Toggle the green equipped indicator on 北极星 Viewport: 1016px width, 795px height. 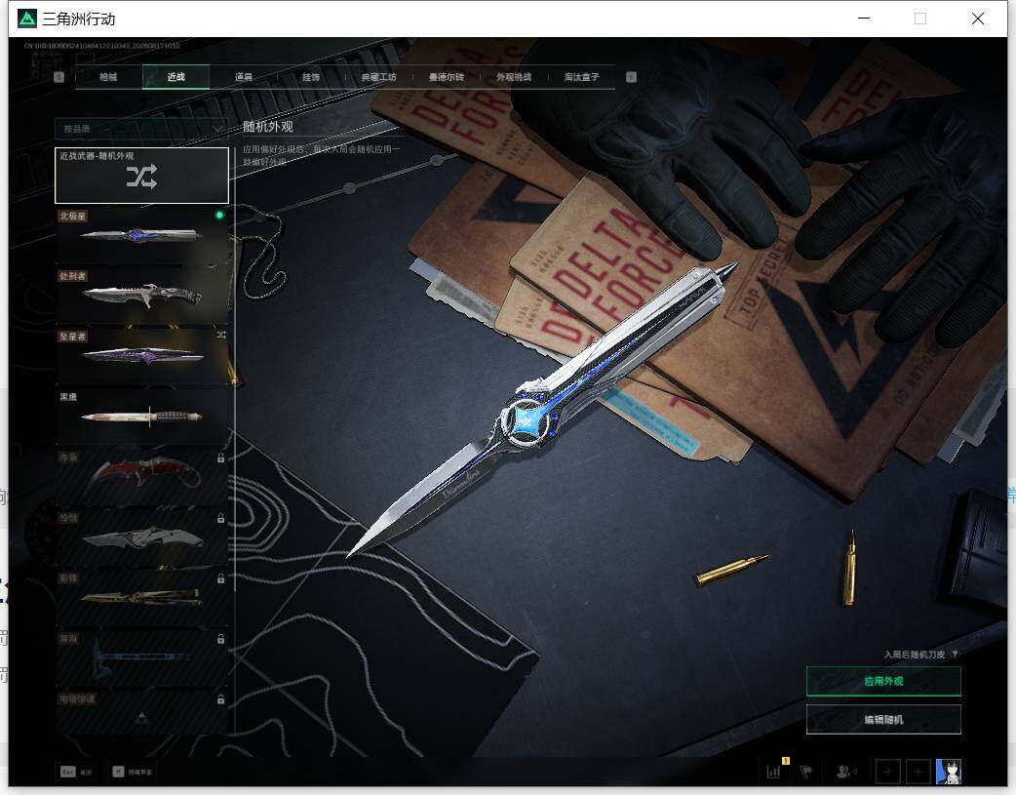pyautogui.click(x=219, y=215)
